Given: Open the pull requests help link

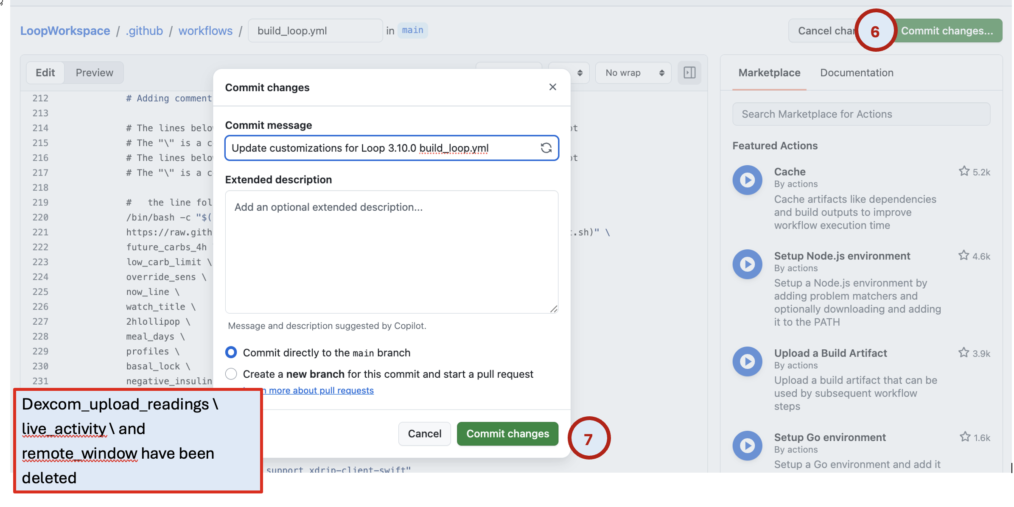Looking at the screenshot, I should 321,390.
